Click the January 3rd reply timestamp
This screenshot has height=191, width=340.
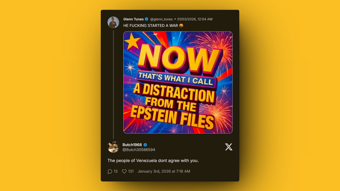[x=164, y=171]
